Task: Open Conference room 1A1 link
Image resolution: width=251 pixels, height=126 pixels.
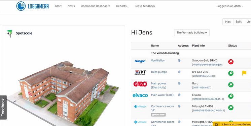Action: pyautogui.click(x=162, y=108)
